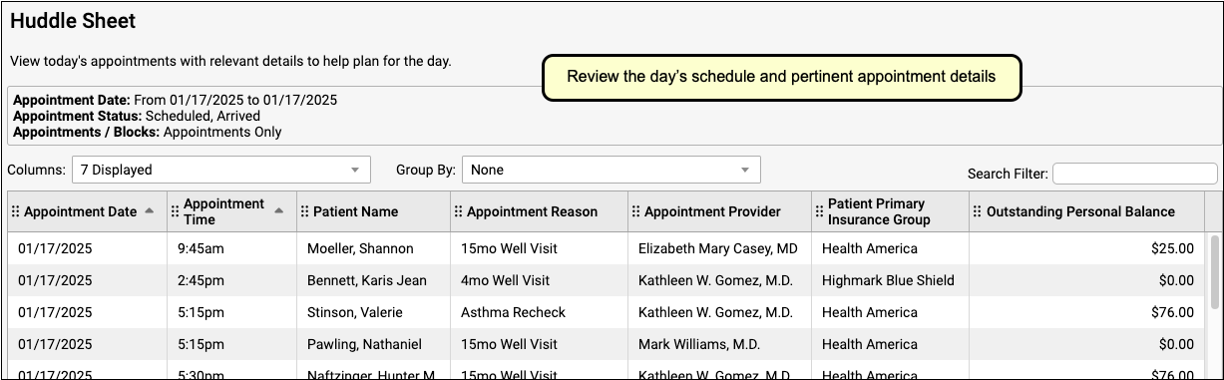The height and width of the screenshot is (380, 1224).
Task: Grab the Appointment Reason column drag handle
Action: point(459,211)
